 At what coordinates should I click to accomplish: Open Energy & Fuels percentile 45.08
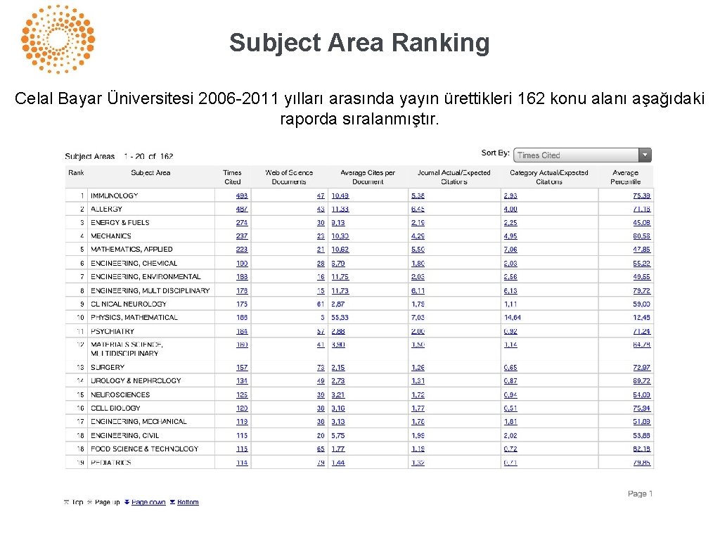(x=641, y=223)
